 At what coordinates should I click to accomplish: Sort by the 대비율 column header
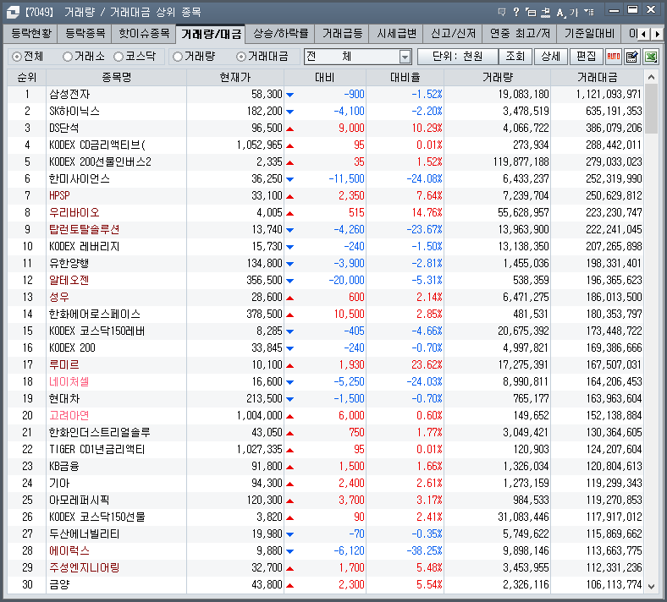[405, 77]
